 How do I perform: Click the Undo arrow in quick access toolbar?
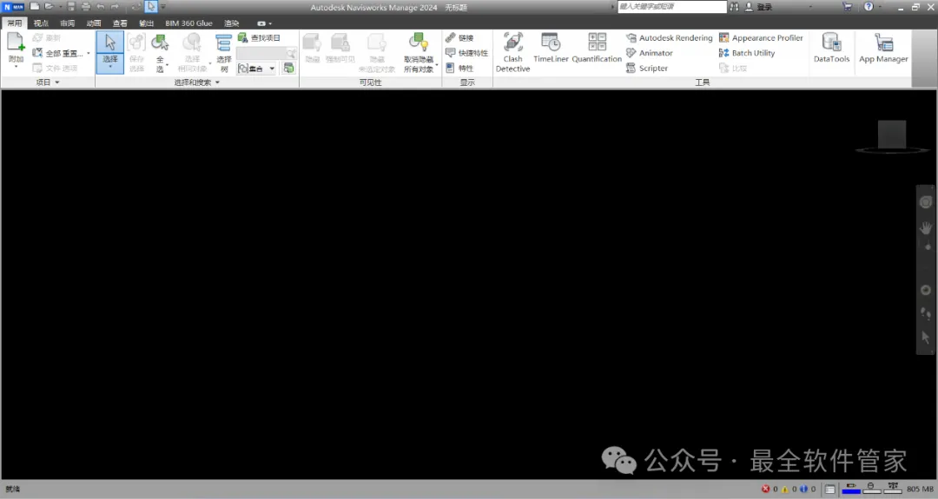(x=101, y=7)
